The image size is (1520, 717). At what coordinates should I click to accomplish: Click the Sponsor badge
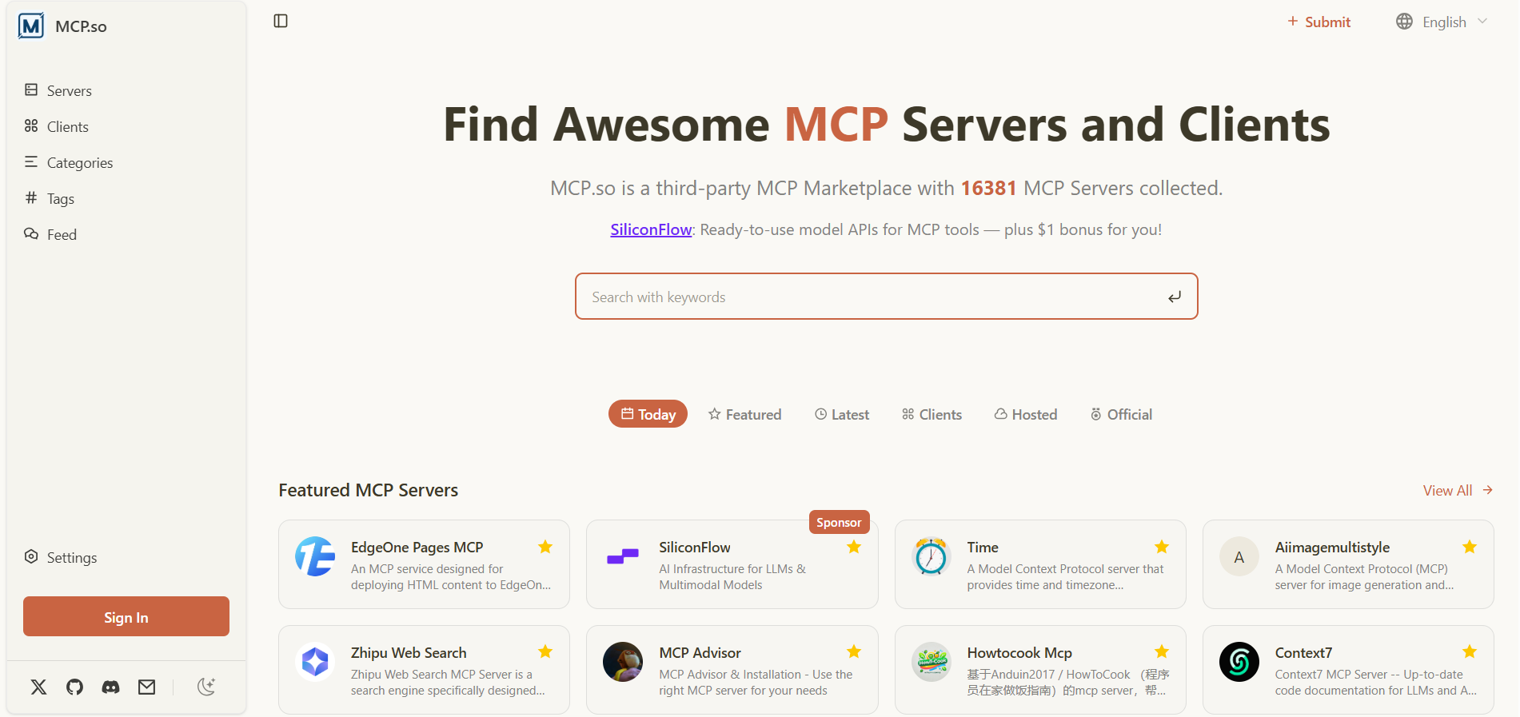839,522
